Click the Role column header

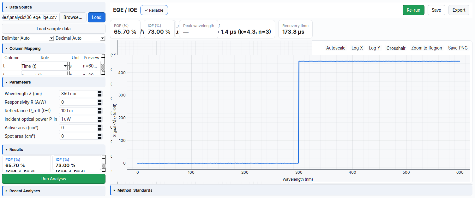tap(45, 58)
